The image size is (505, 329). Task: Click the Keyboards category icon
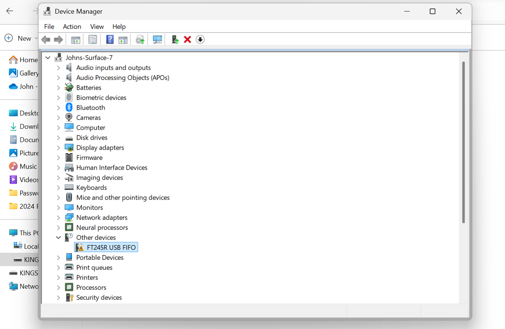coord(69,188)
